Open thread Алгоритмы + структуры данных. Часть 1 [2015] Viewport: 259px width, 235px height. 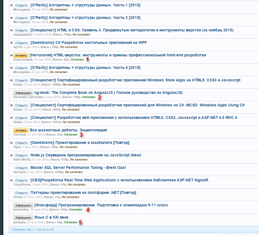[x=85, y=5]
